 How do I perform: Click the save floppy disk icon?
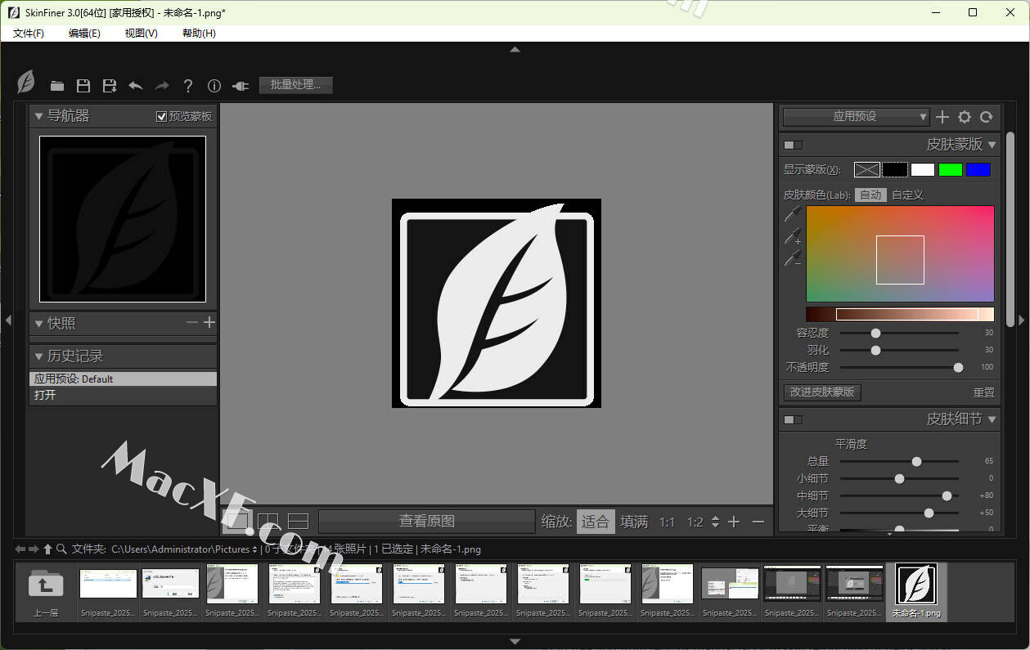point(83,86)
